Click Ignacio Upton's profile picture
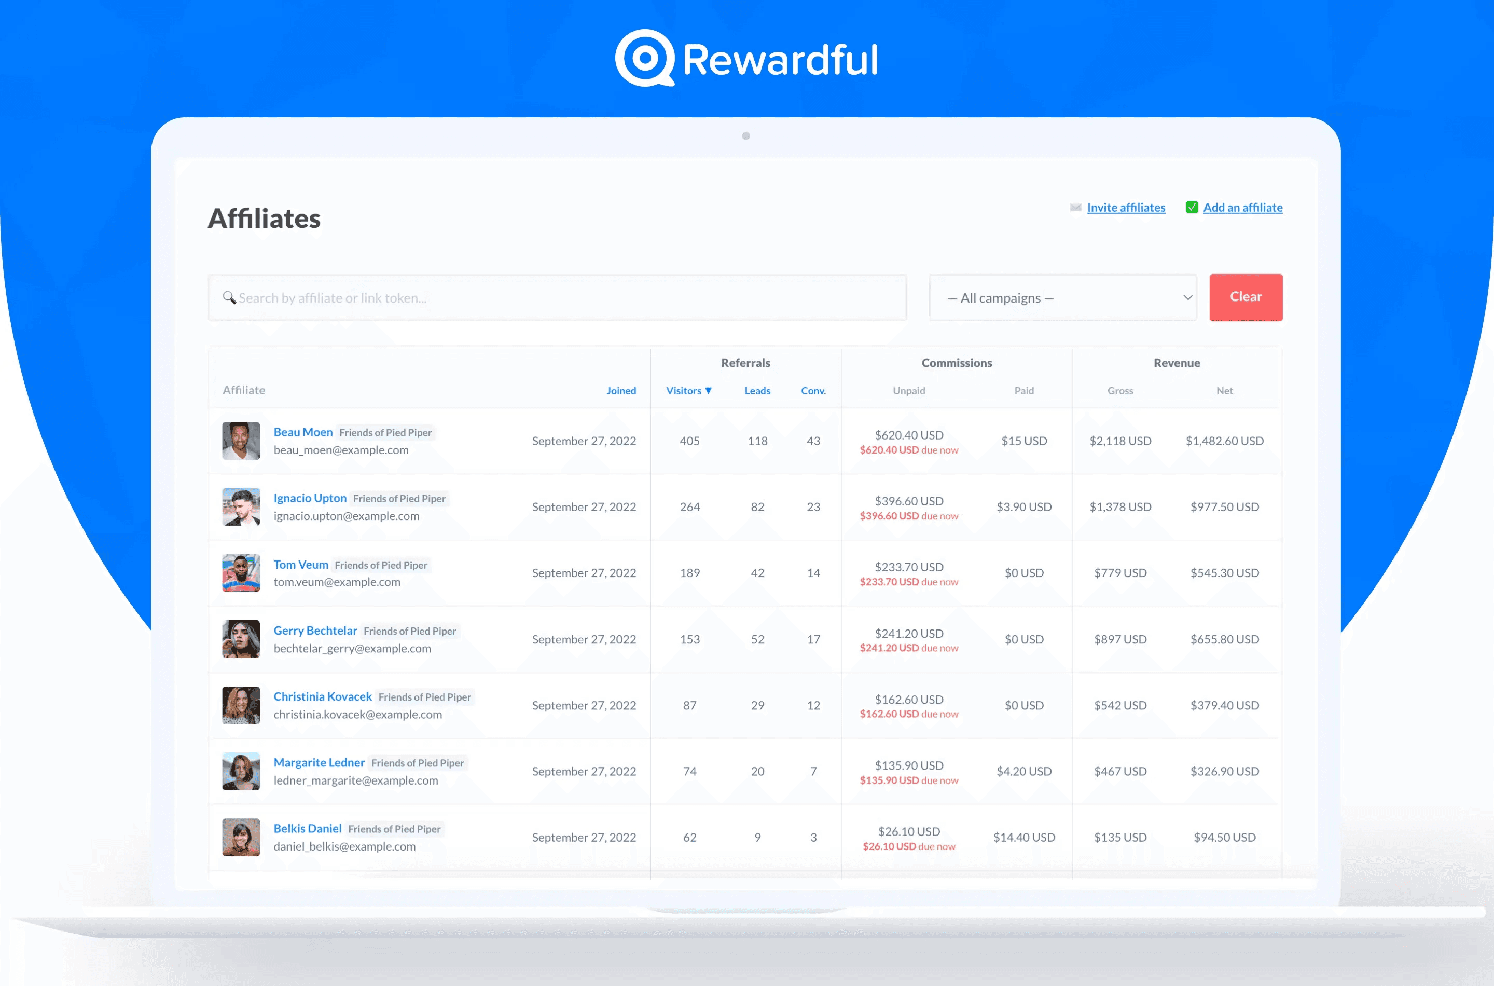Viewport: 1494px width, 986px height. [x=241, y=507]
